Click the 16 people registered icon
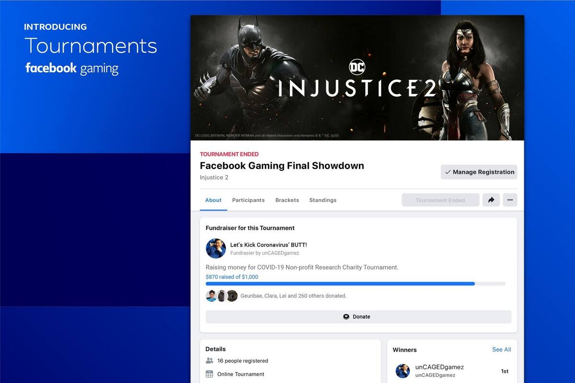 coord(209,360)
